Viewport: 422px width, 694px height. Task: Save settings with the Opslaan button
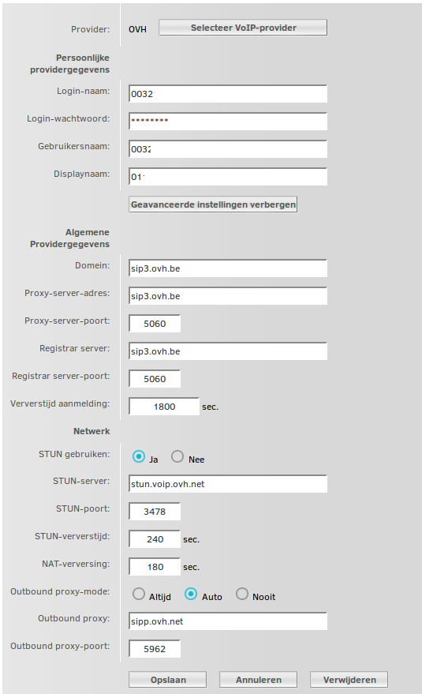pyautogui.click(x=168, y=680)
